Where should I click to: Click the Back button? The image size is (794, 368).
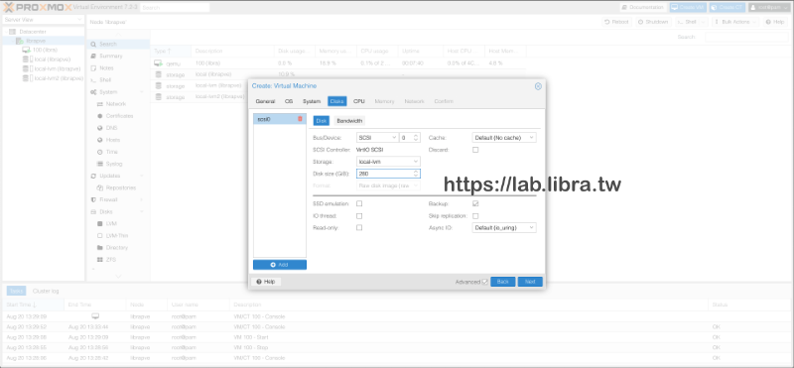pos(503,282)
